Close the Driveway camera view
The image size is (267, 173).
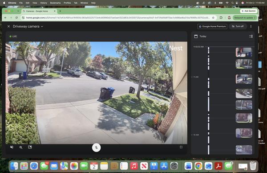8,26
